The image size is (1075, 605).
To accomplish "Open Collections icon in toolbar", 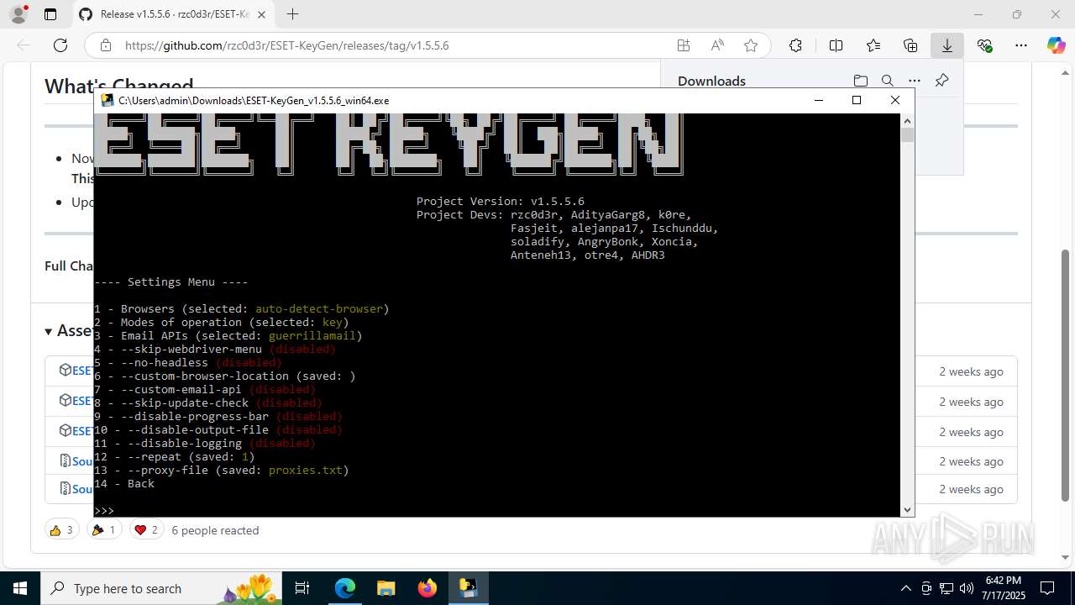I will point(910,45).
